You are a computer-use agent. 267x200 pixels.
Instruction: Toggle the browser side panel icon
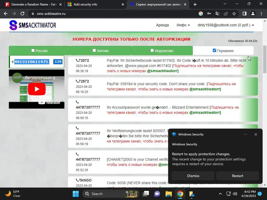coord(244,14)
